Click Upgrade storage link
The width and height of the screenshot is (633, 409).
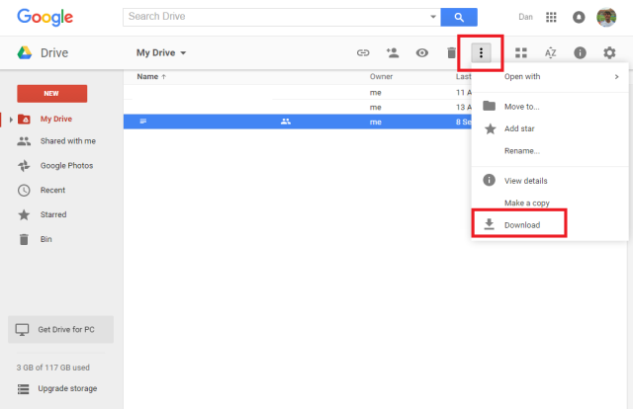(x=67, y=389)
